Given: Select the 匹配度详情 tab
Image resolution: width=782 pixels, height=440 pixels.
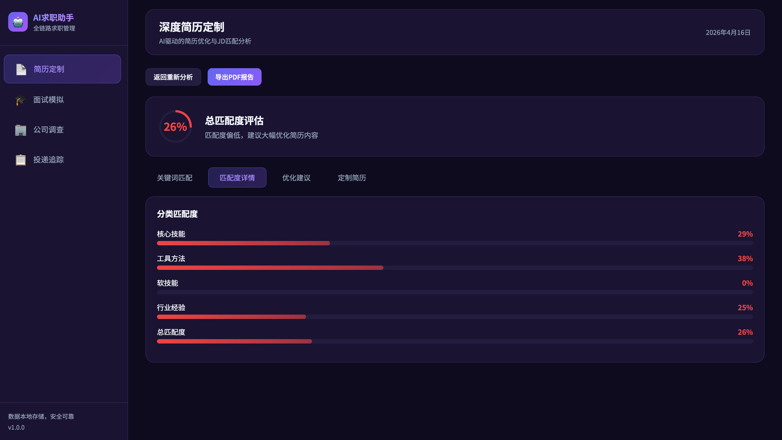Looking at the screenshot, I should pyautogui.click(x=237, y=178).
